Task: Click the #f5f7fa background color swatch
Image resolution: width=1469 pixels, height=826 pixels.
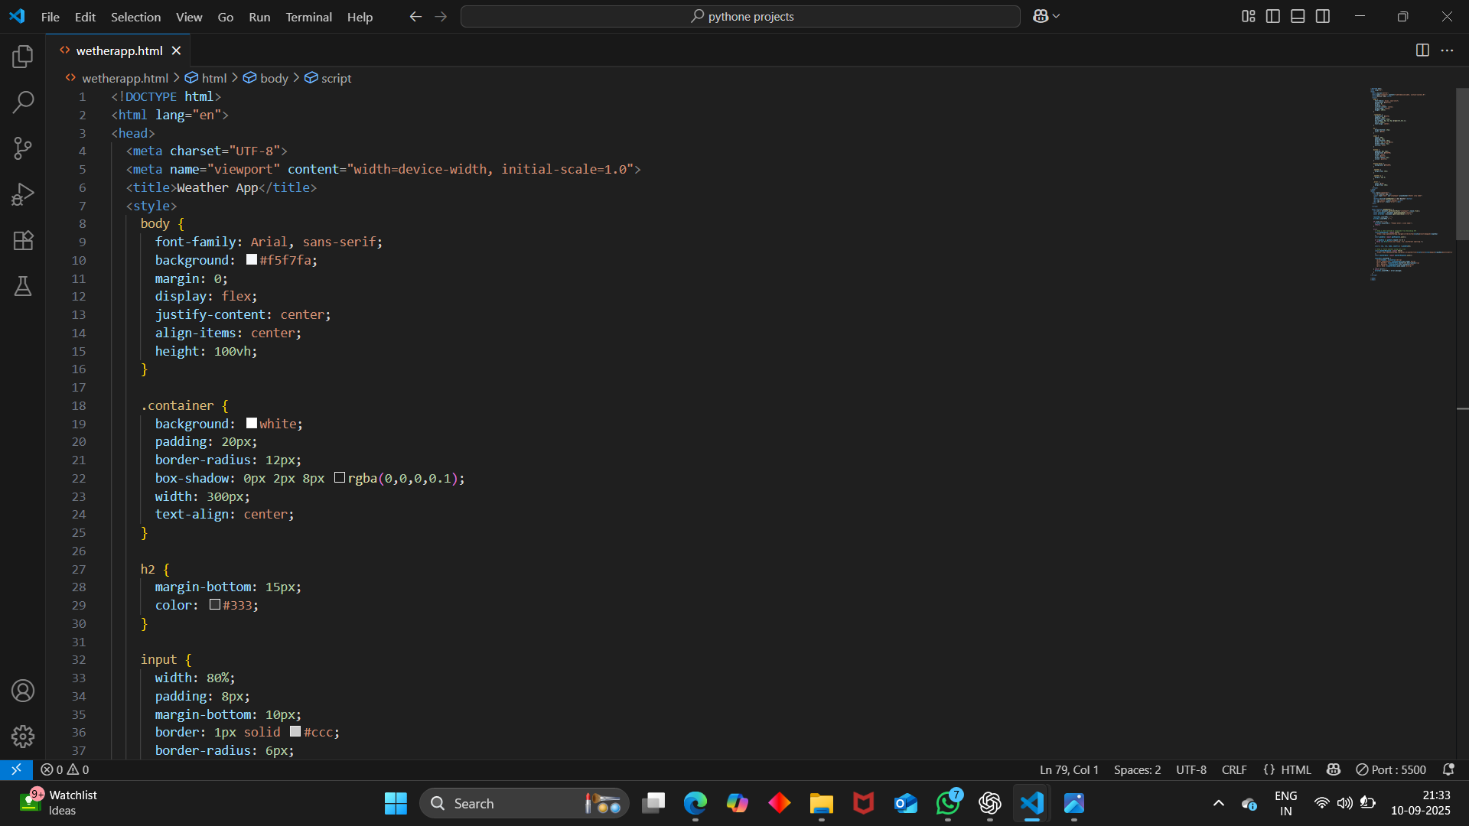Action: (252, 260)
